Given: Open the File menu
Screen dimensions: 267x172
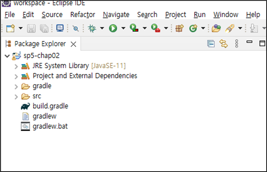Looking at the screenshot, I should tap(10, 15).
